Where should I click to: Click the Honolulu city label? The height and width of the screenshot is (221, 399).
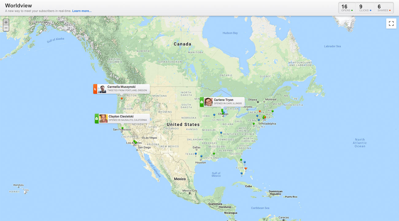coord(18,185)
